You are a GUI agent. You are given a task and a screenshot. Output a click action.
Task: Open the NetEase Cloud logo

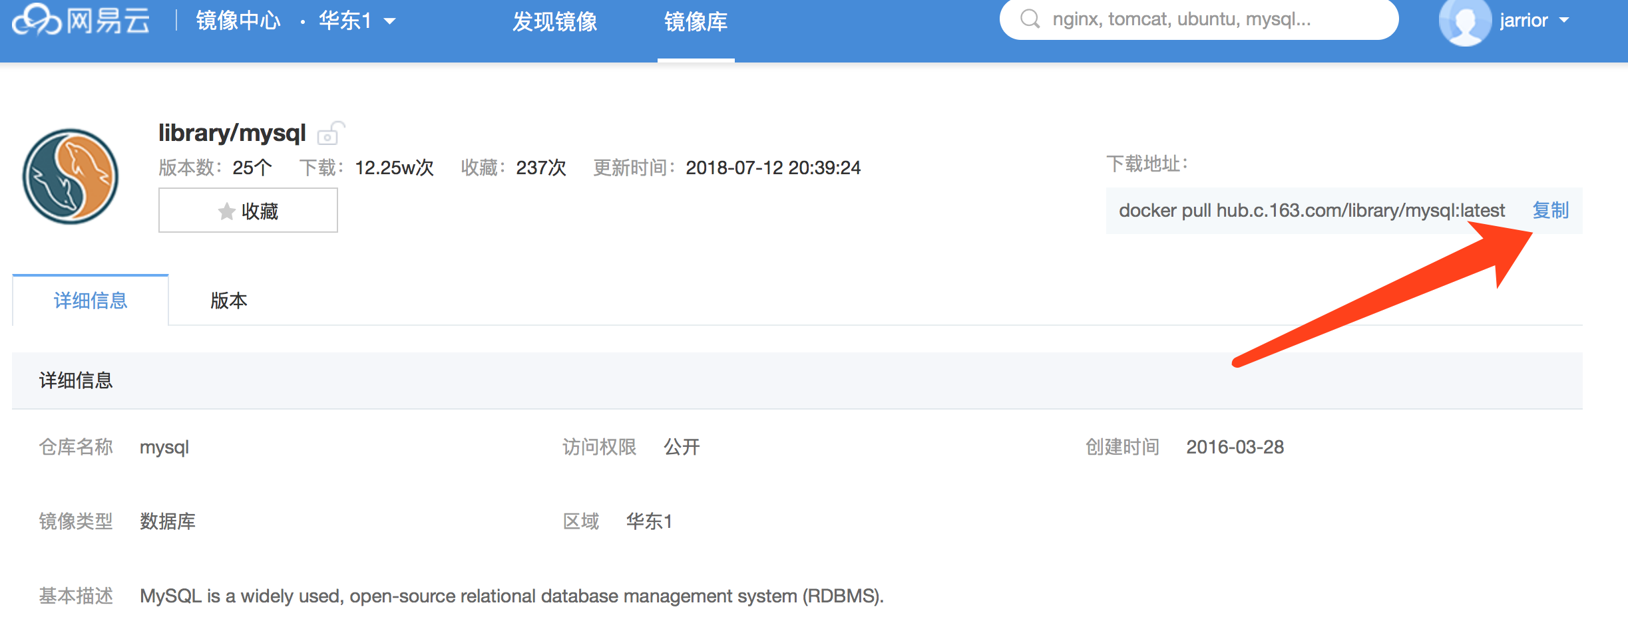coord(81,20)
